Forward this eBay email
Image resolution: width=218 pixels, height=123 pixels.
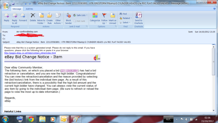click(x=23, y=18)
